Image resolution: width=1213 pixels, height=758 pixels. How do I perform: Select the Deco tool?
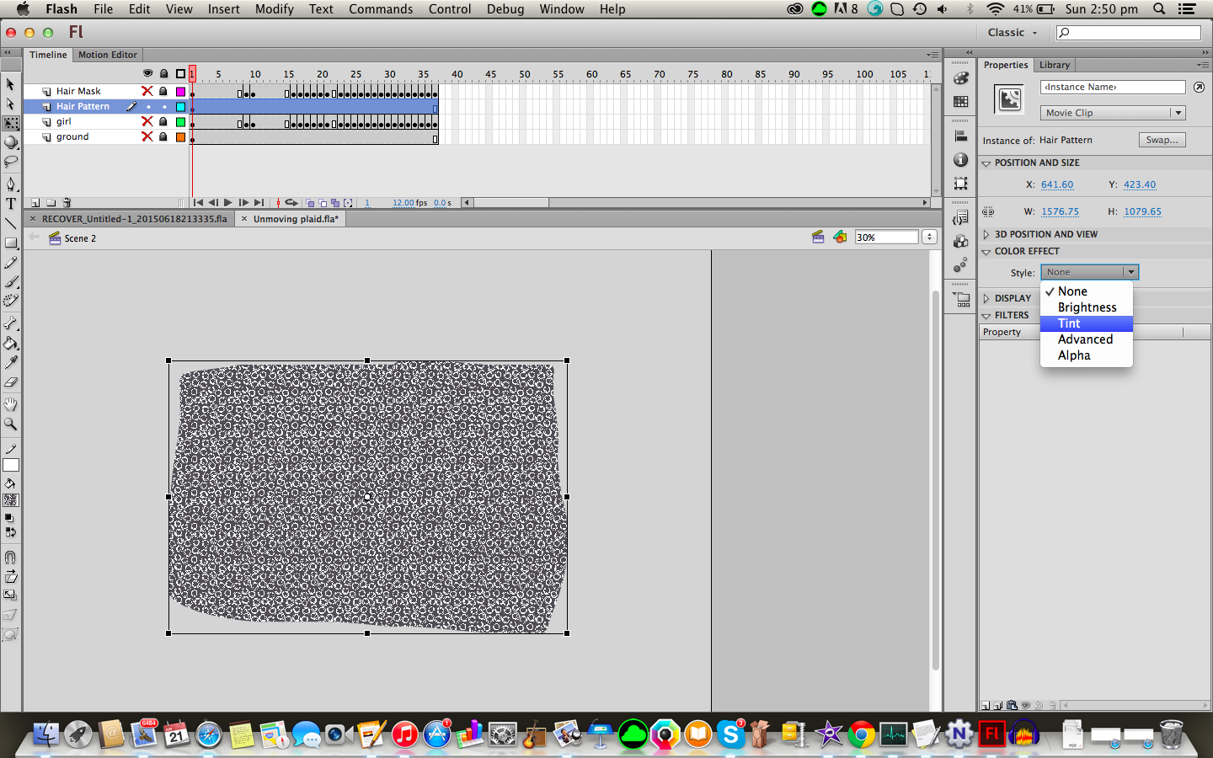11,301
